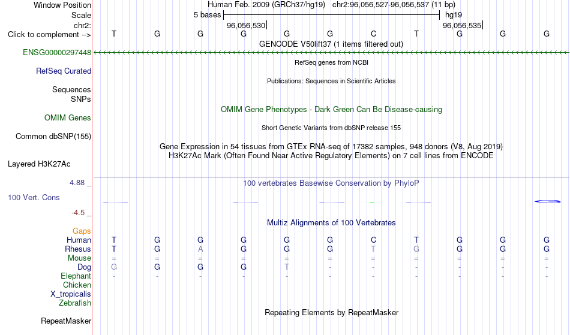570x335 pixels.
Task: Click the 100 Vert. Cons label
Action: pyautogui.click(x=34, y=197)
